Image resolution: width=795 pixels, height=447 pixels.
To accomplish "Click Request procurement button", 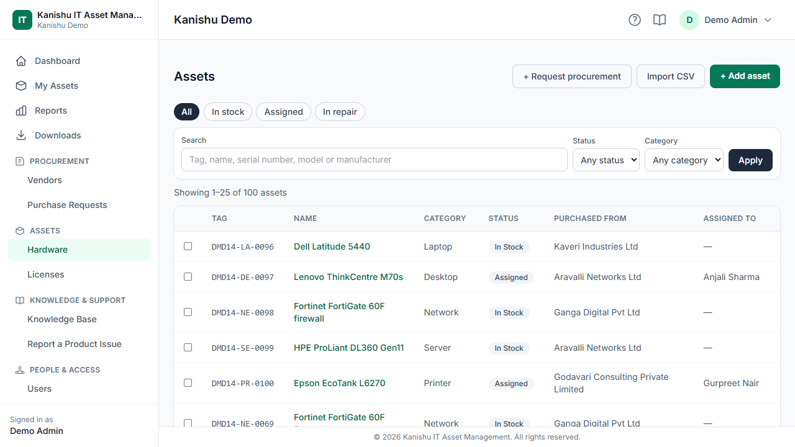I will click(572, 76).
